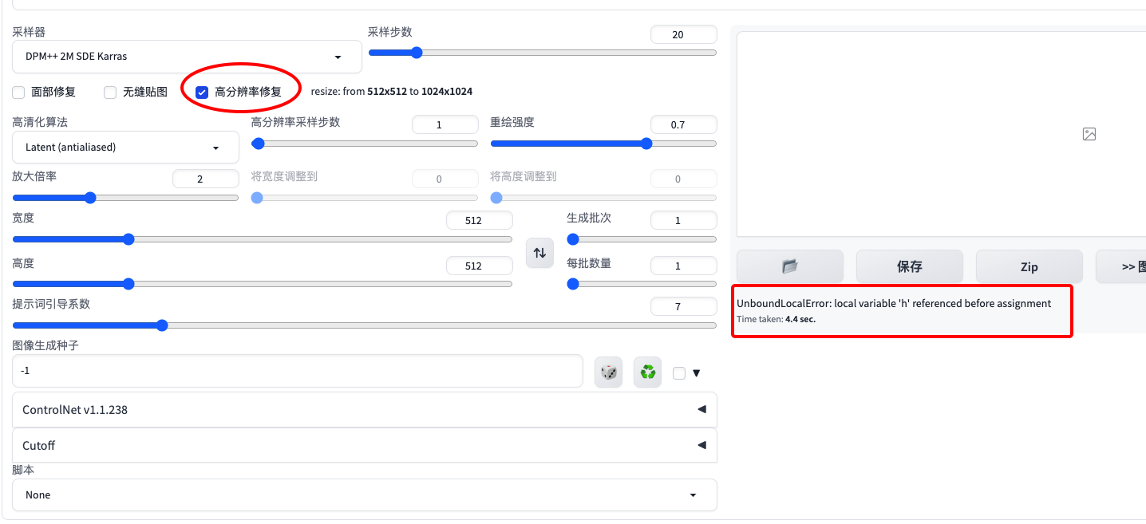Viewport: 1146px width, 524px height.
Task: Open the 高清化算法 Latent (antialiased) dropdown
Action: [x=125, y=148]
